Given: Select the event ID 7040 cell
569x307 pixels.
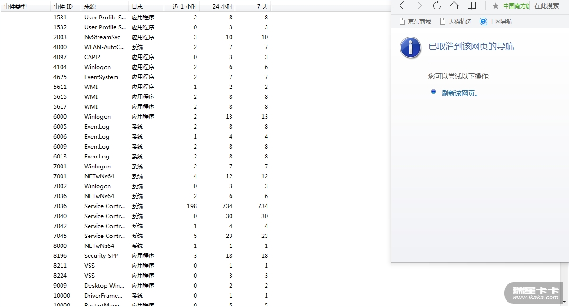Looking at the screenshot, I should coord(60,216).
